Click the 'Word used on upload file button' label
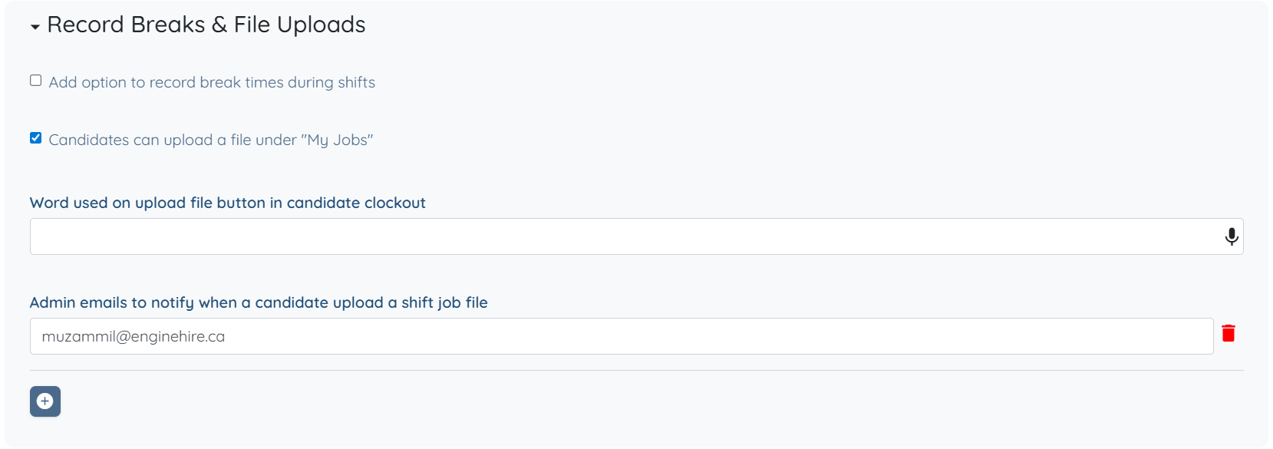Screen dimensions: 1273x449 click(227, 203)
